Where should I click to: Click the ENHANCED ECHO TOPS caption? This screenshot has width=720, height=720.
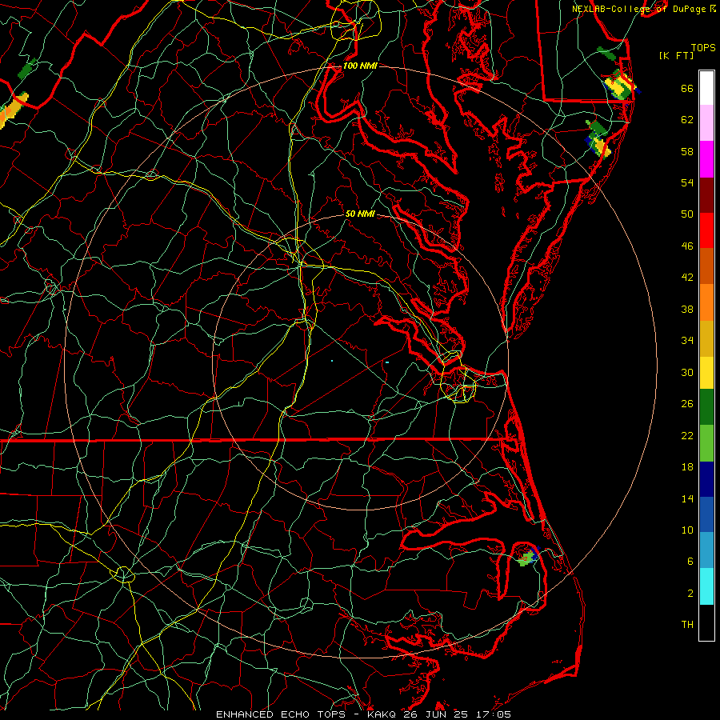(281, 714)
